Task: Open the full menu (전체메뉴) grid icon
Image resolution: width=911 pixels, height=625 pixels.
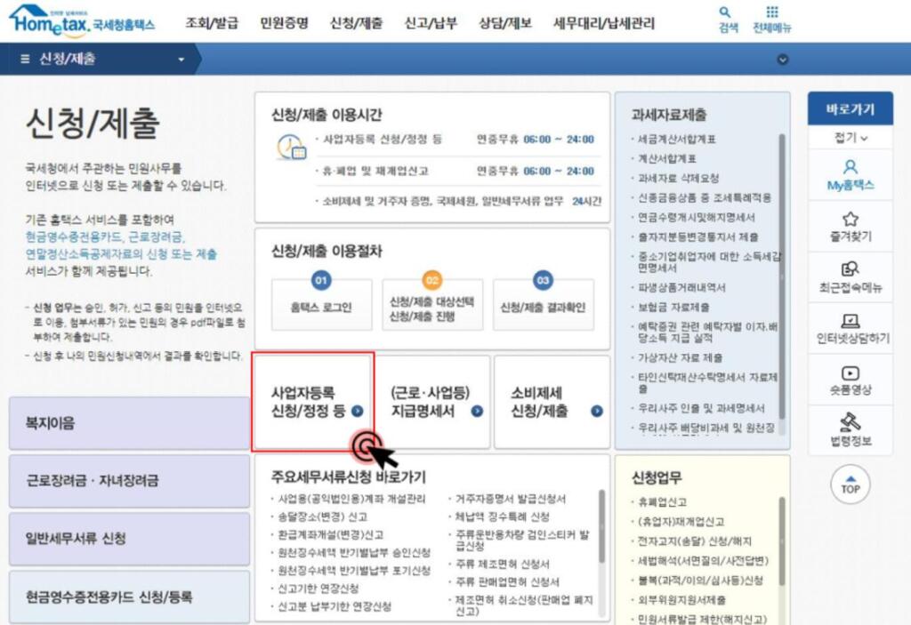Action: pos(771,13)
